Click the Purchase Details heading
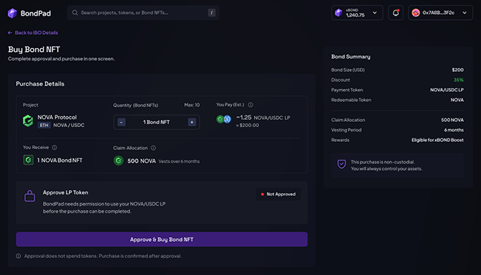 click(x=40, y=84)
